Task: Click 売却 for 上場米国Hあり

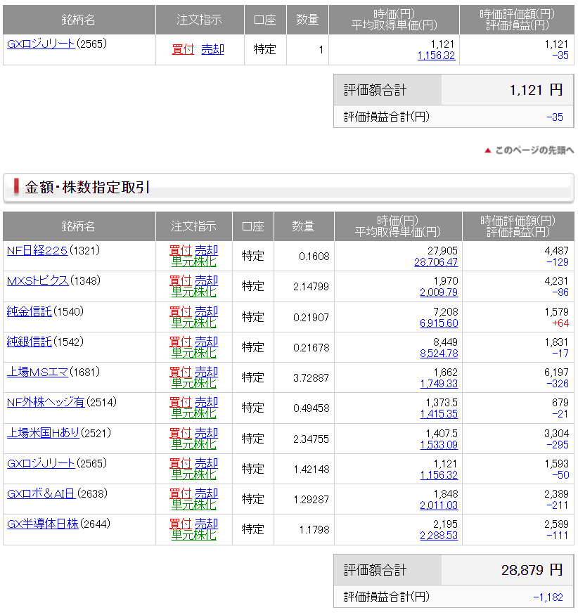Action: tap(207, 433)
